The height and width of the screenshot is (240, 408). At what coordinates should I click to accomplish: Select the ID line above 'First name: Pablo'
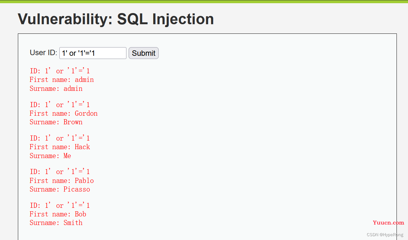coord(60,172)
